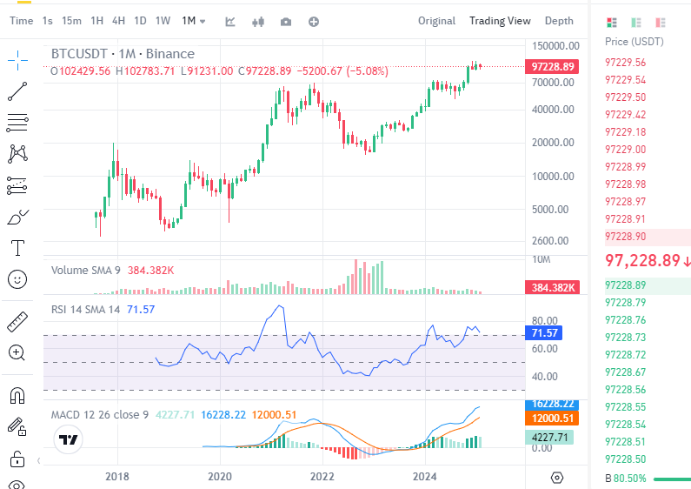Select the Text annotation tool
Image resolution: width=691 pixels, height=489 pixels.
pyautogui.click(x=17, y=248)
